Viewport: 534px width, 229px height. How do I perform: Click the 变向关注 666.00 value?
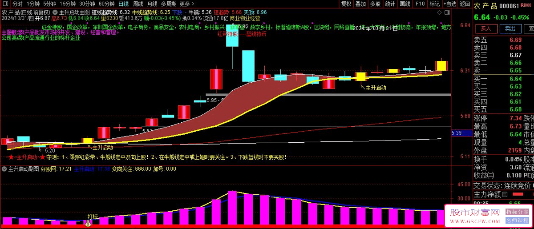pyautogui.click(x=131, y=169)
